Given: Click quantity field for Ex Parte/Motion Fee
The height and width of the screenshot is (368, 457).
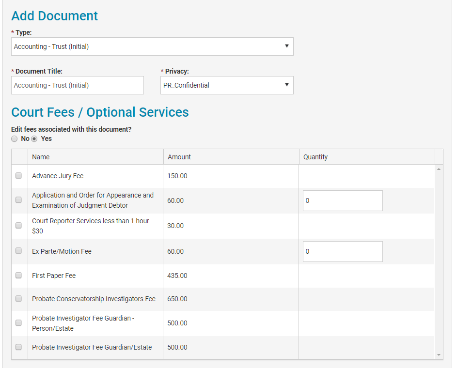Looking at the screenshot, I should 343,252.
